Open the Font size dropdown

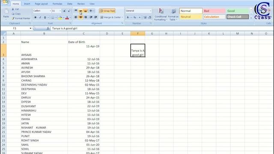(60, 11)
